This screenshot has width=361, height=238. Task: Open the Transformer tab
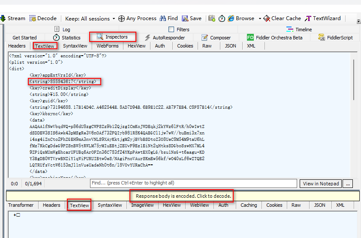click(21, 205)
